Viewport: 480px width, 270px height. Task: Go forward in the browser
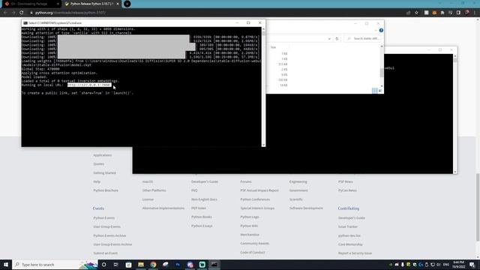tap(13, 13)
